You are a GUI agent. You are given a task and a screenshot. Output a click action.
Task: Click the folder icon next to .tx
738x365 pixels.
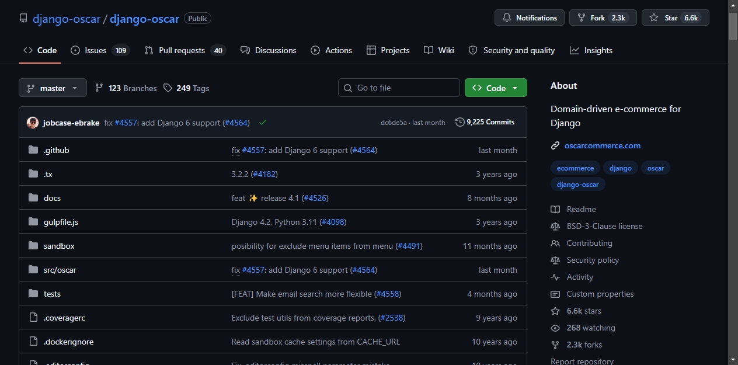[x=33, y=174]
